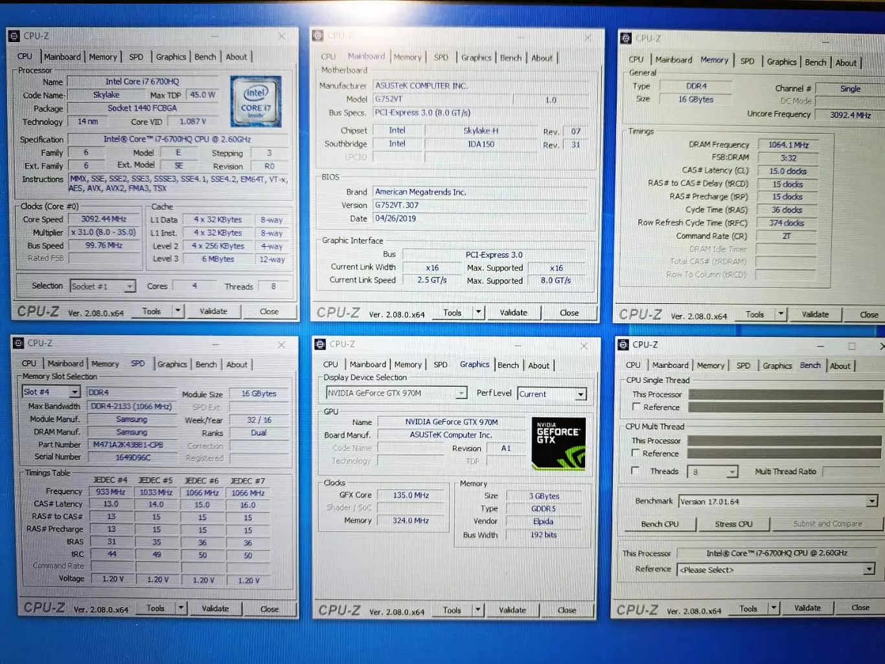
Task: Click the CPU-Z title icon in the DRAM timings window
Action: [x=626, y=38]
